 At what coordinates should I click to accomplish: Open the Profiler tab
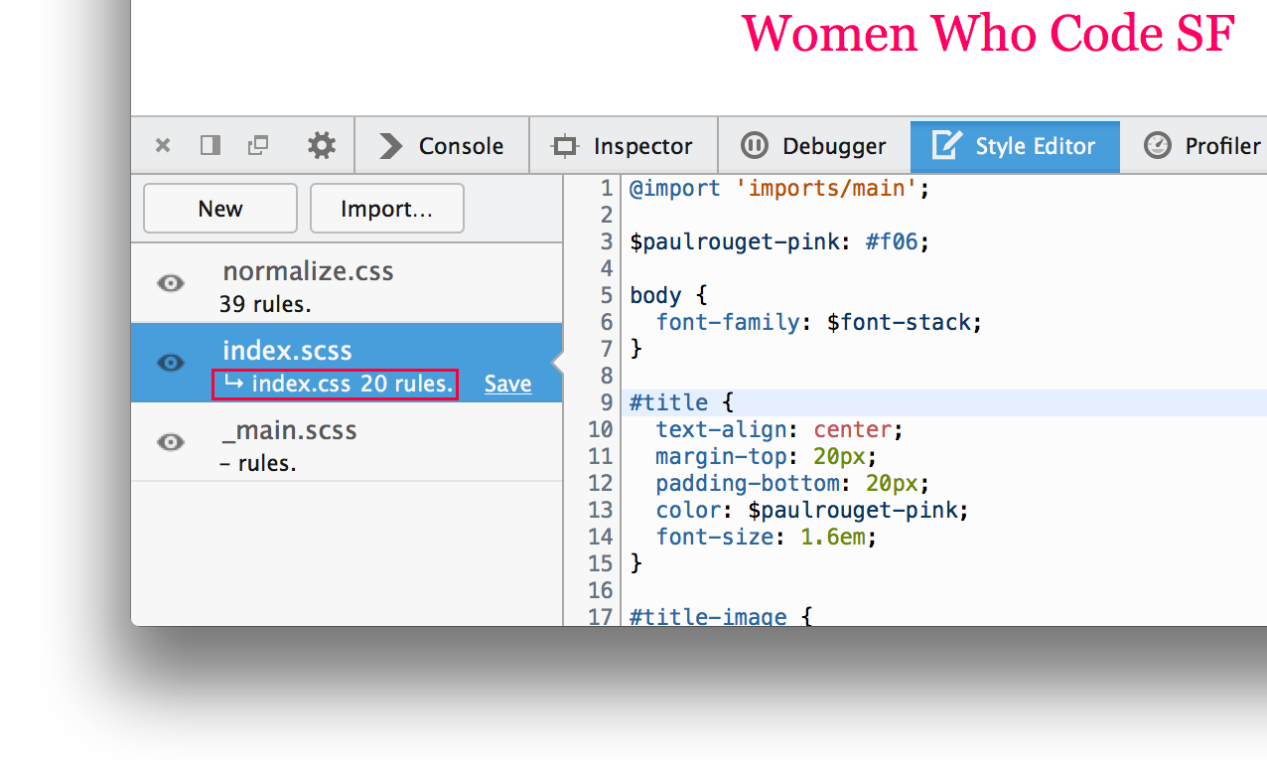(1201, 146)
